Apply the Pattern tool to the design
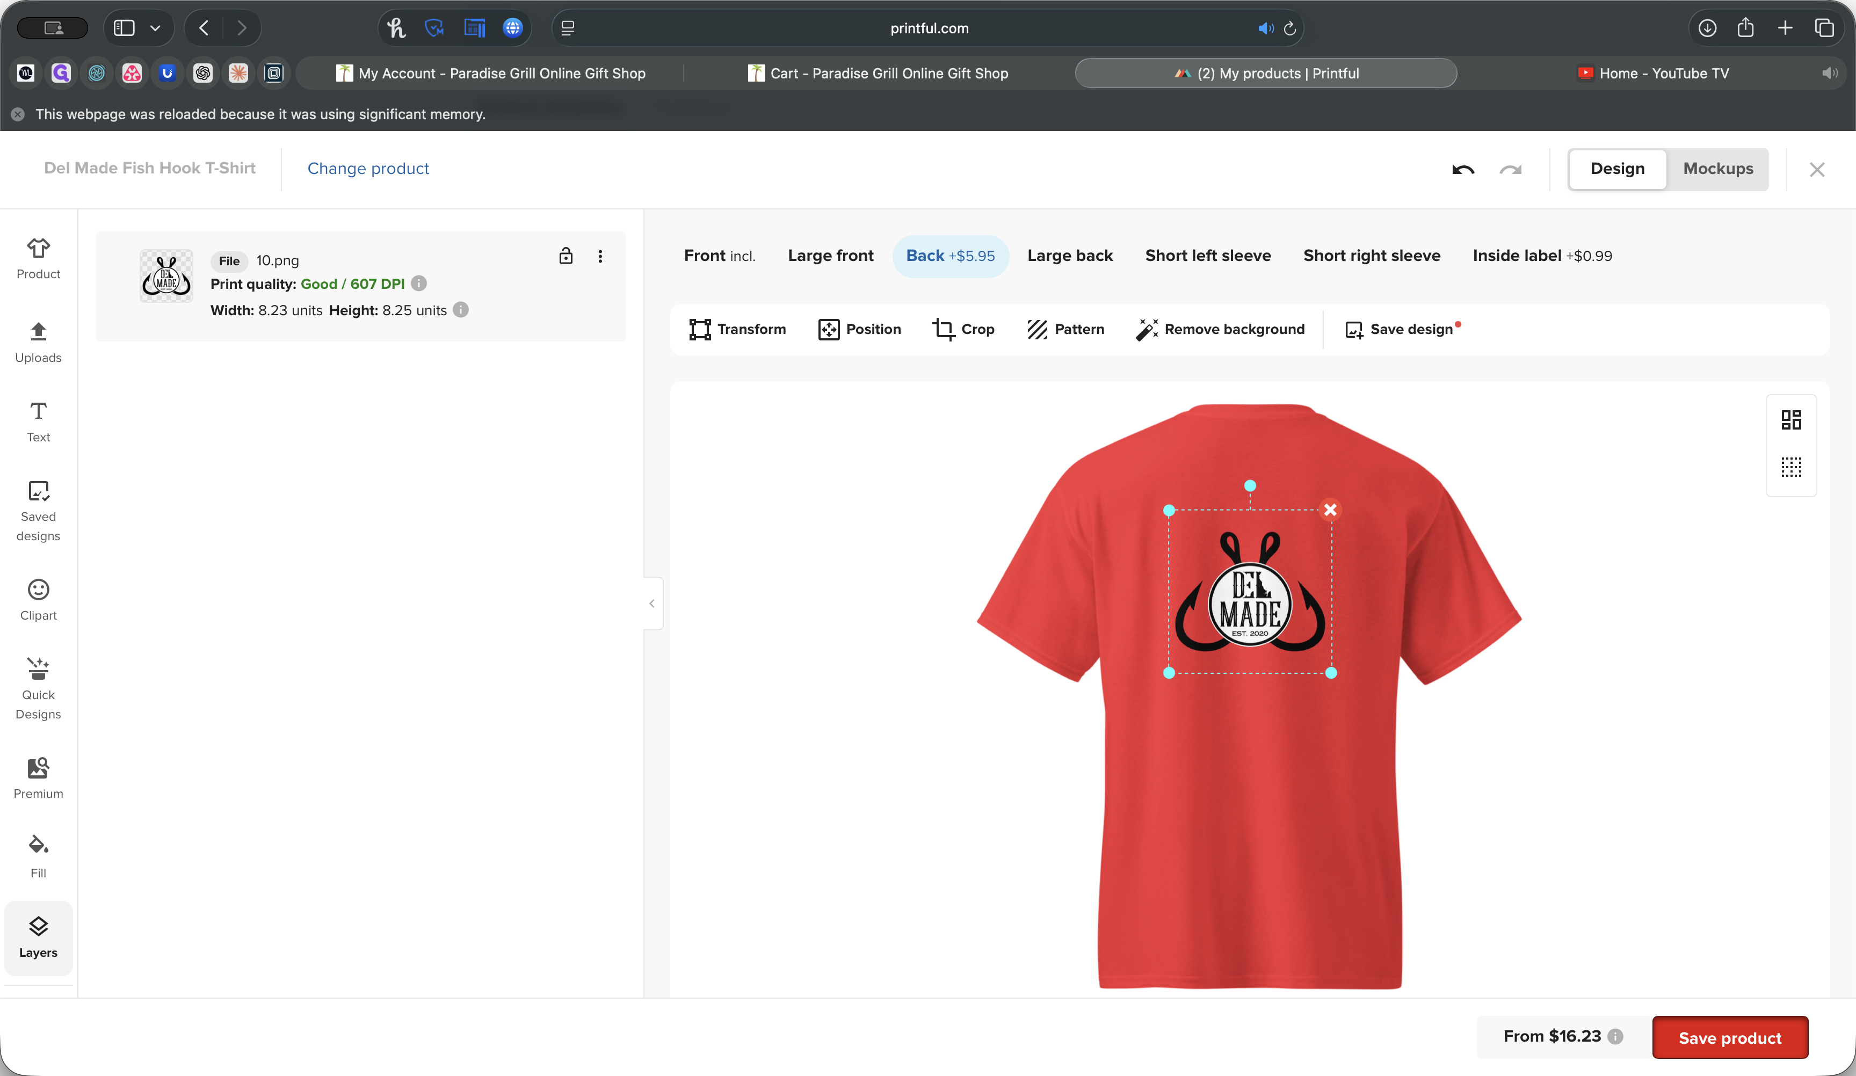1856x1076 pixels. 1065,329
